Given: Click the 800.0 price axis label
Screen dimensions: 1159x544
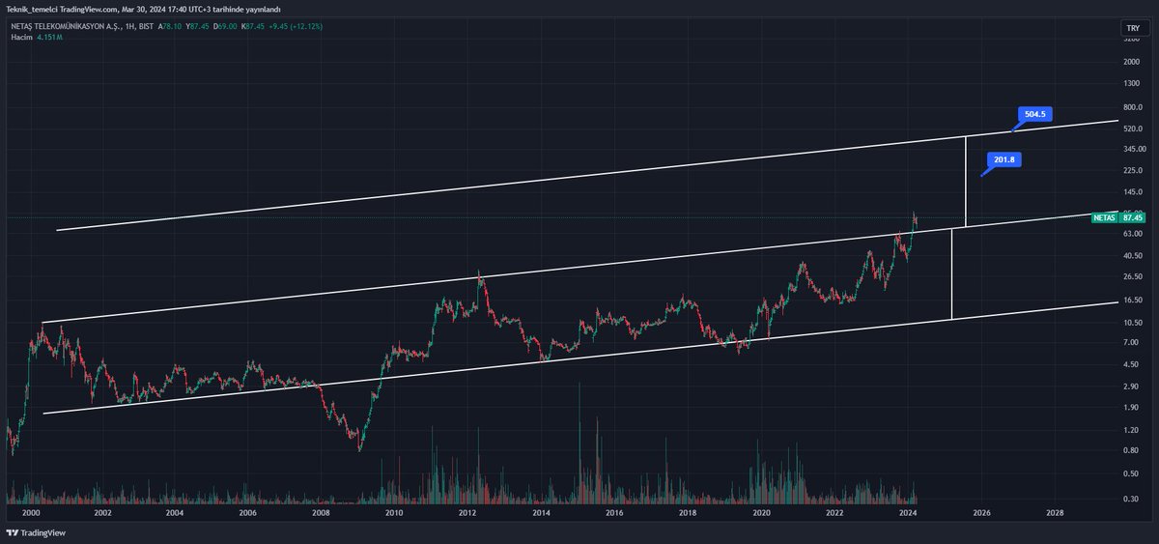Looking at the screenshot, I should coord(1134,107).
